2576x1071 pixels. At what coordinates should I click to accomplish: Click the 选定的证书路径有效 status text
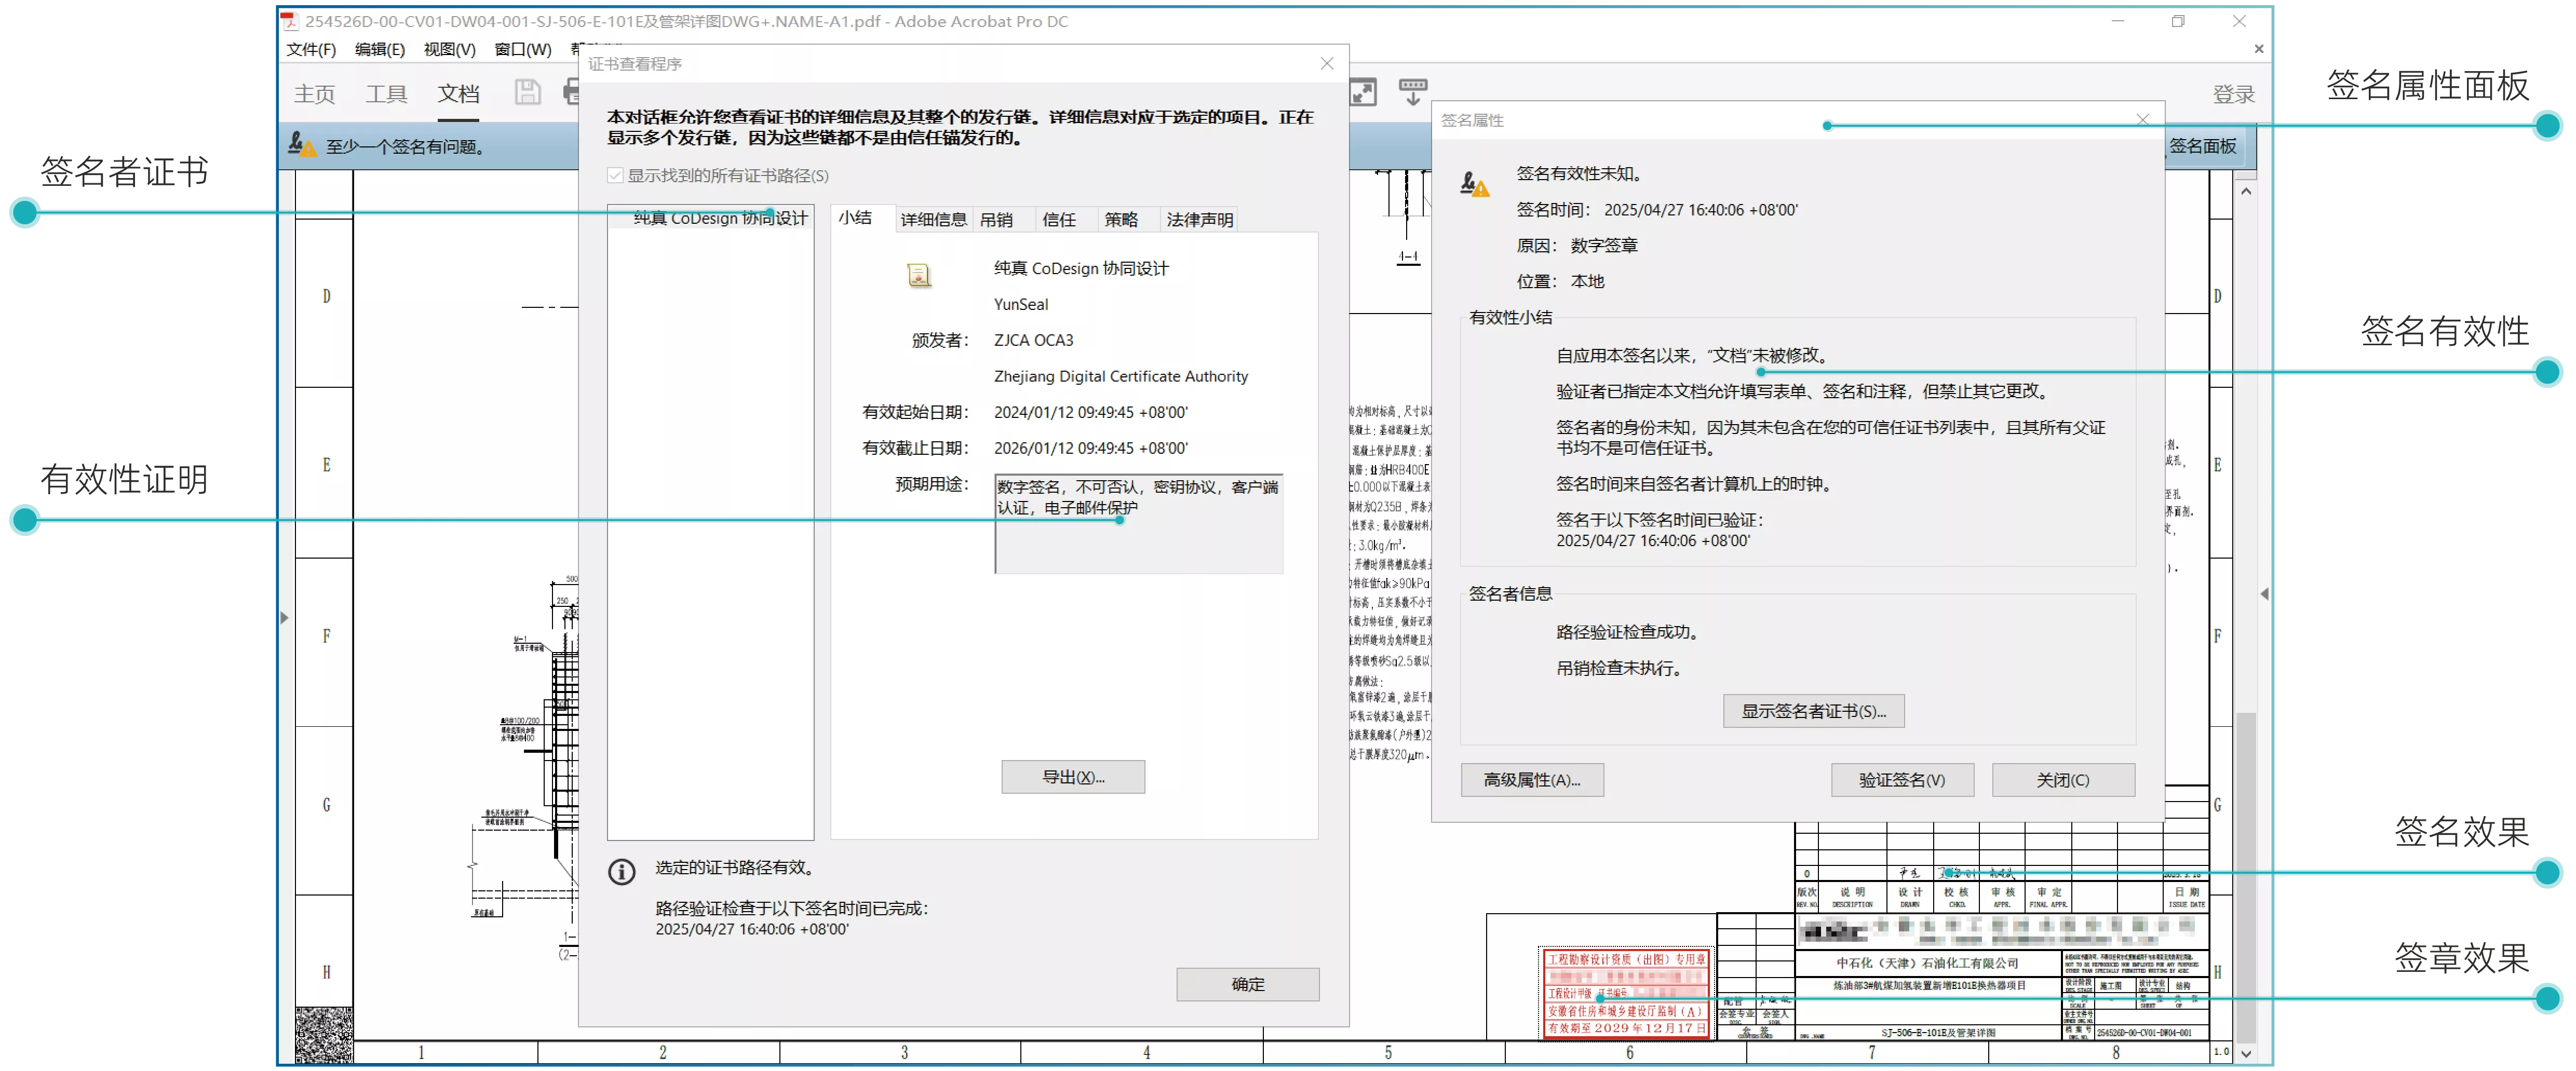(x=738, y=868)
